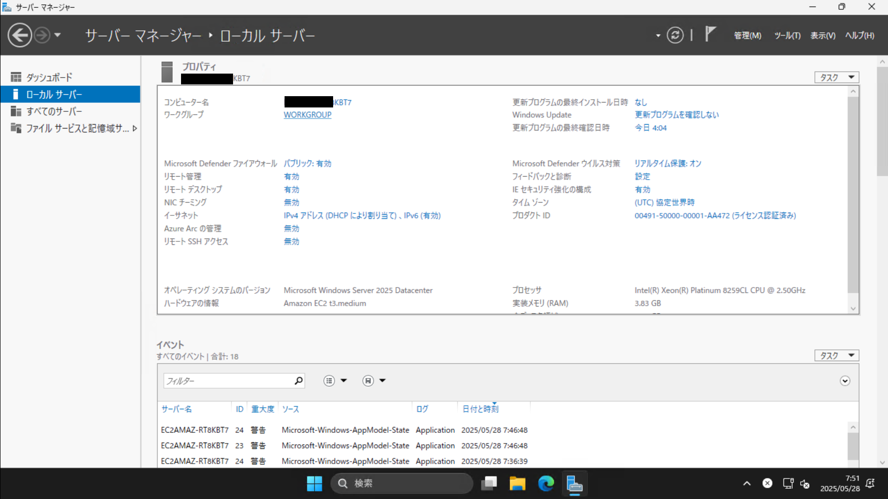Click the 更新プログラムの最終インストール日時 なし link
The height and width of the screenshot is (499, 888).
pyautogui.click(x=641, y=102)
